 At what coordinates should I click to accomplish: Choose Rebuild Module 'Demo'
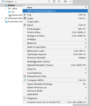(55, 65)
